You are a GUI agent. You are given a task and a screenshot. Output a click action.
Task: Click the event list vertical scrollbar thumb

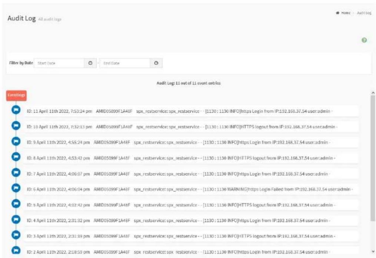pyautogui.click(x=373, y=158)
